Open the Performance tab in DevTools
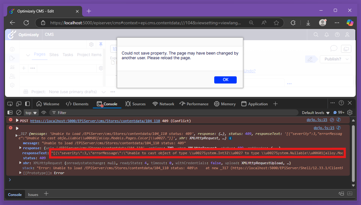 [194, 104]
